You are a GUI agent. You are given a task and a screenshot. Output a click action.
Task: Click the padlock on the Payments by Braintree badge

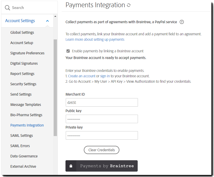pyautogui.click(x=71, y=166)
